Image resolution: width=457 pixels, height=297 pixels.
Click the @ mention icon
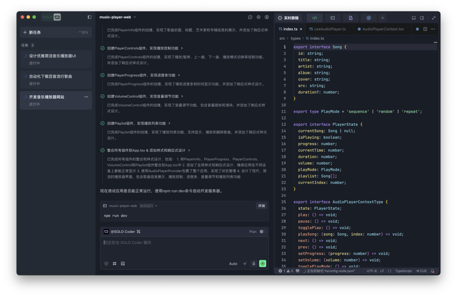106,264
